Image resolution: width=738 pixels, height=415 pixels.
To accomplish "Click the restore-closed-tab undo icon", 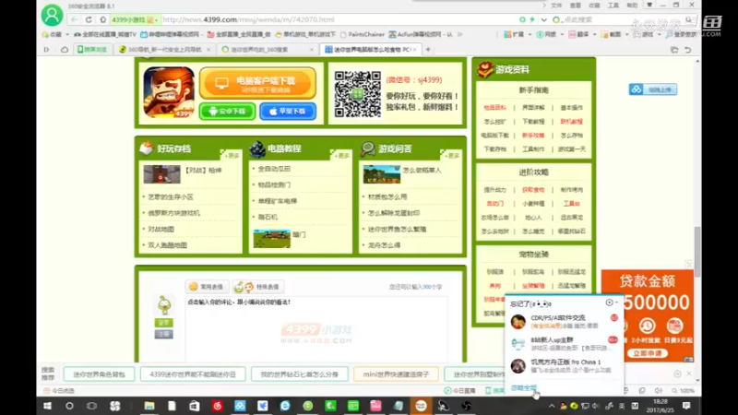I will 688,50.
